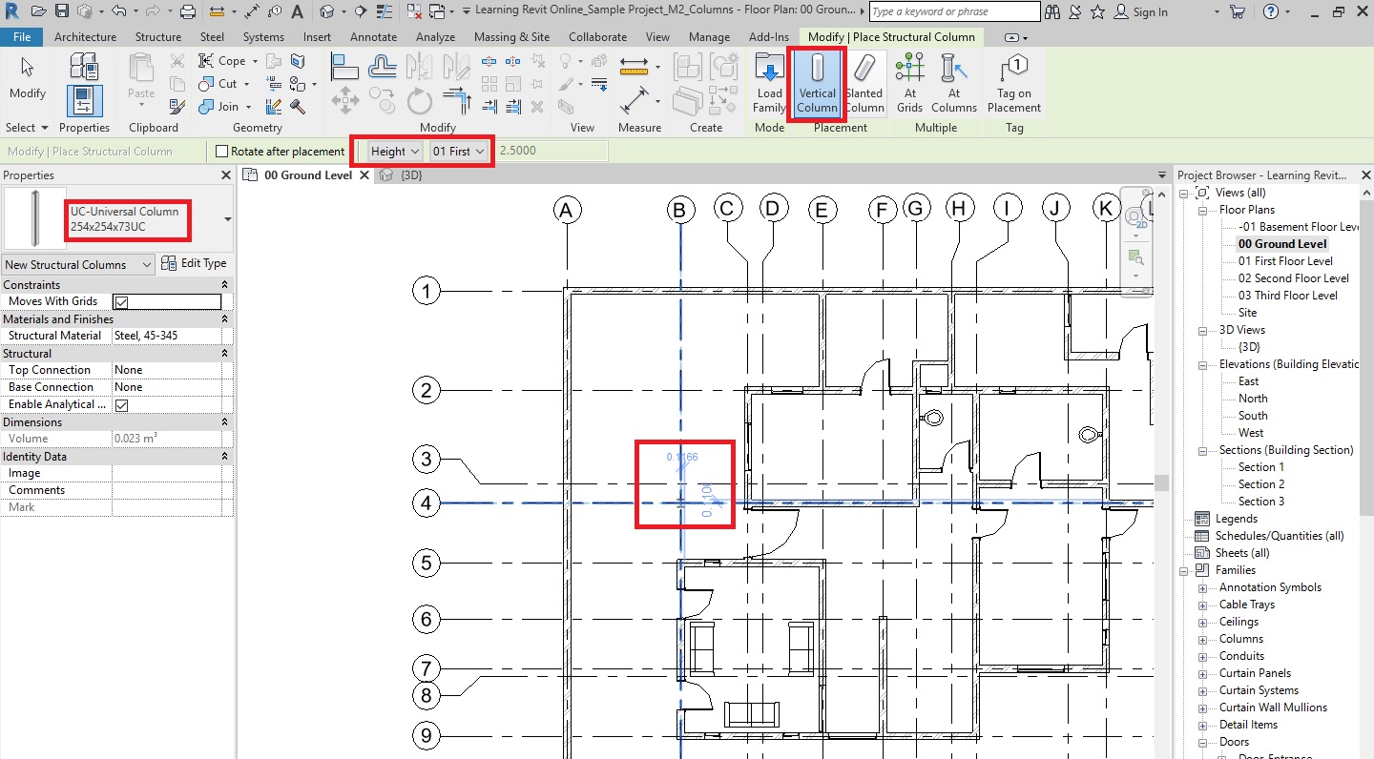The width and height of the screenshot is (1374, 759).
Task: Click the Load Family icon
Action: click(769, 83)
